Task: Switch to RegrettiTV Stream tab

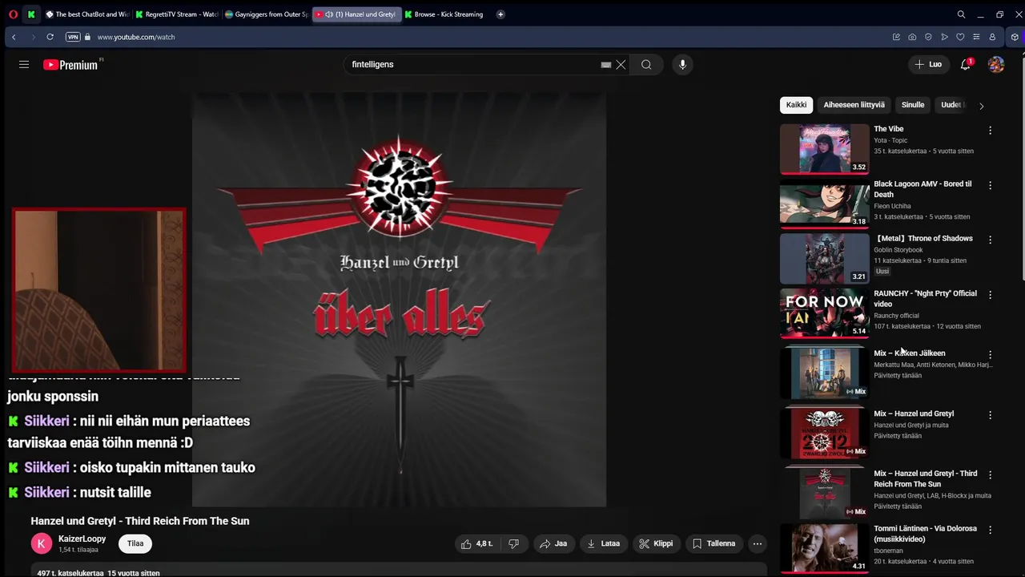Action: 176,14
